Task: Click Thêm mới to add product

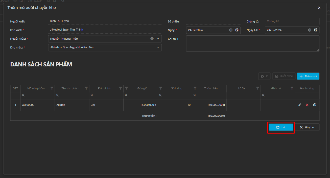Action: pos(308,76)
